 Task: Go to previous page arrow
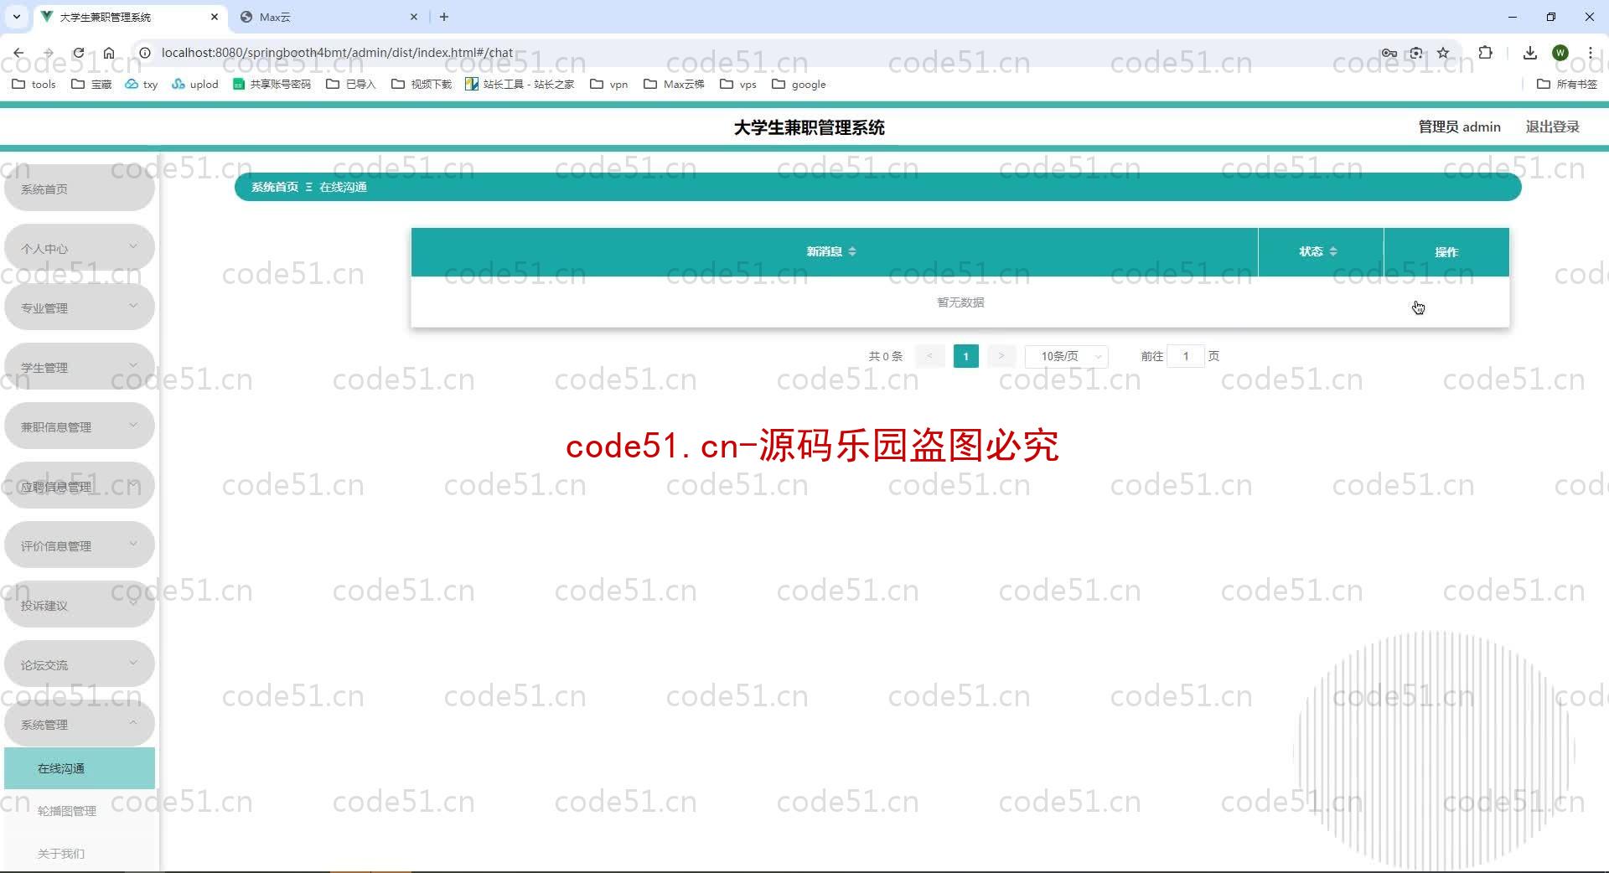pyautogui.click(x=929, y=356)
